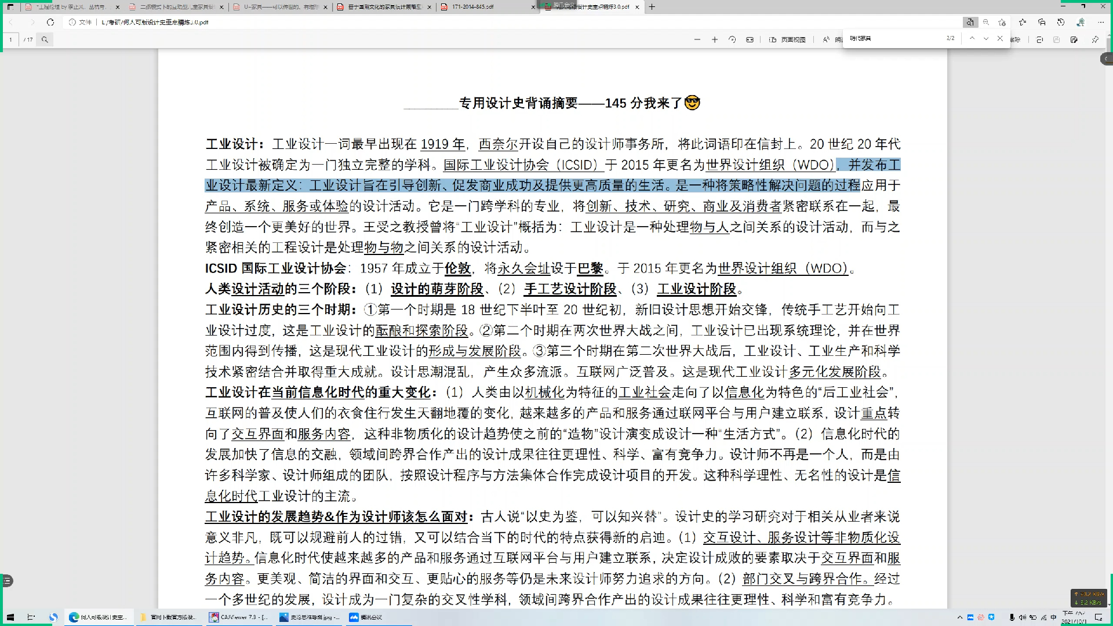Open browser history
Image resolution: width=1113 pixels, height=626 pixels.
[1061, 22]
